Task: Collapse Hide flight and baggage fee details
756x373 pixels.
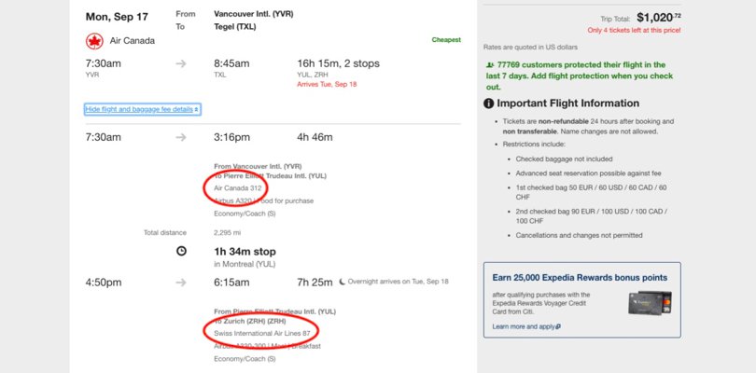Action: click(142, 109)
